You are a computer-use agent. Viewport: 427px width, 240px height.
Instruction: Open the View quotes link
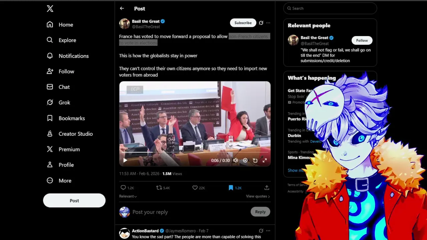click(x=258, y=196)
